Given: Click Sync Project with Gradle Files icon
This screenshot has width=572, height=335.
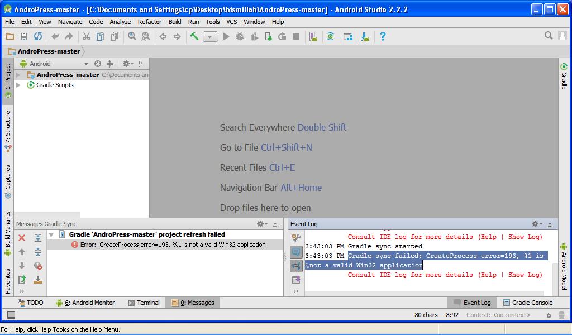Looking at the screenshot, I should pyautogui.click(x=331, y=36).
